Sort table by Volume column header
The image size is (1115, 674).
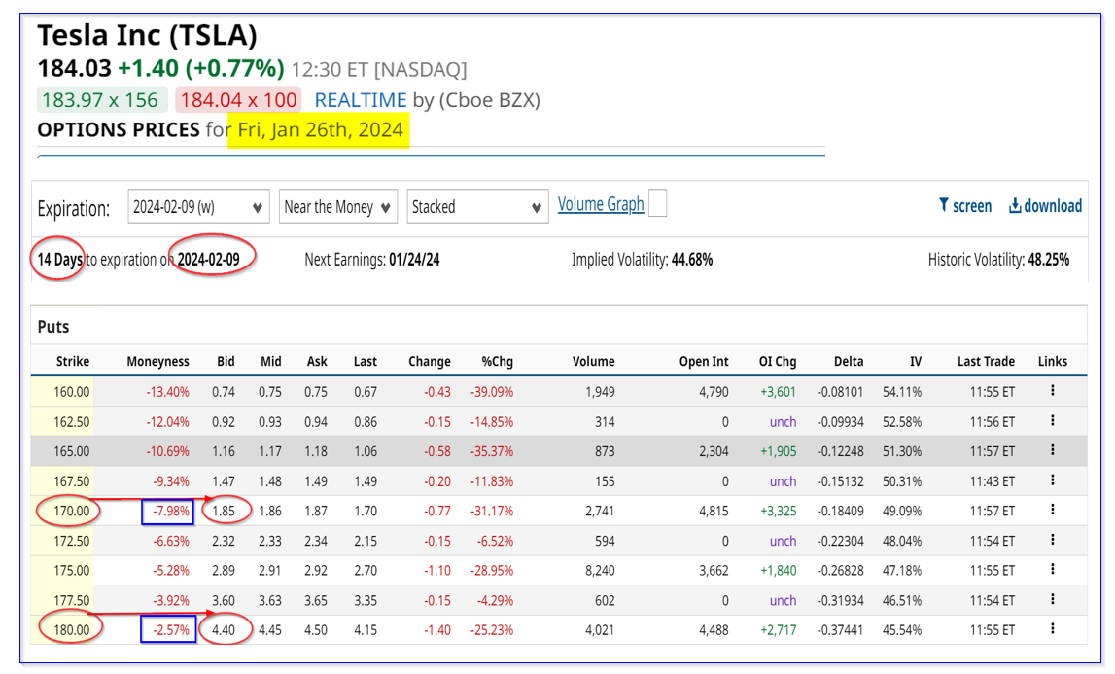pos(593,361)
